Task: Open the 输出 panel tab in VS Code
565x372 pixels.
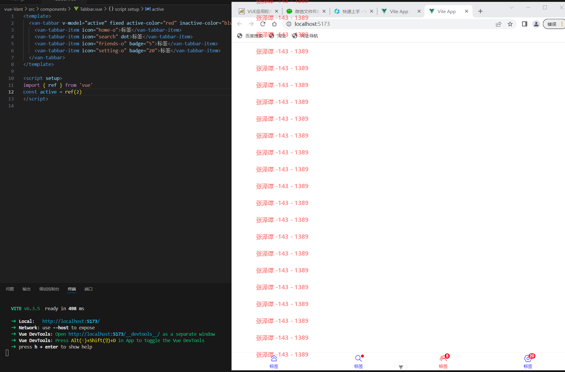Action: [x=26, y=289]
